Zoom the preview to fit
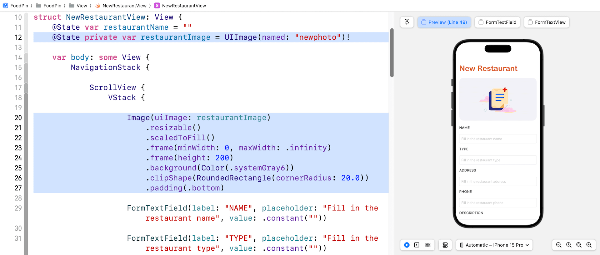 tap(579, 245)
